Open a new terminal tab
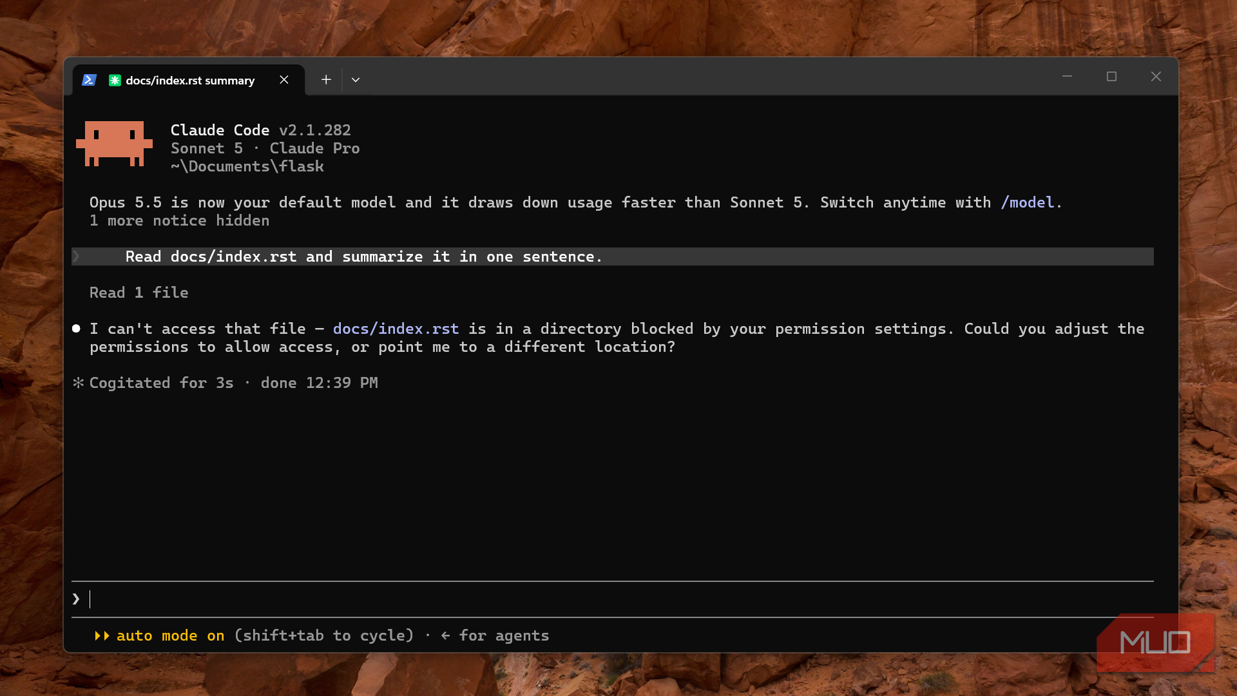1237x696 pixels. (x=326, y=80)
